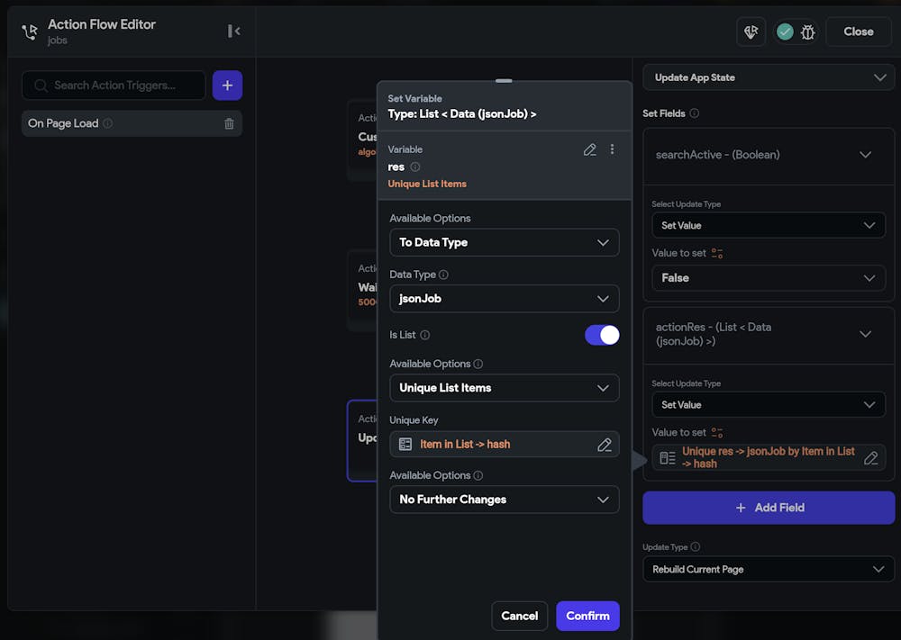Open the Unique List Items dropdown
The height and width of the screenshot is (640, 901).
click(505, 388)
